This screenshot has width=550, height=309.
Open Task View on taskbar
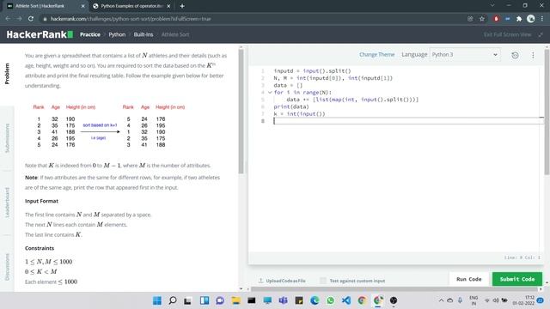click(188, 300)
